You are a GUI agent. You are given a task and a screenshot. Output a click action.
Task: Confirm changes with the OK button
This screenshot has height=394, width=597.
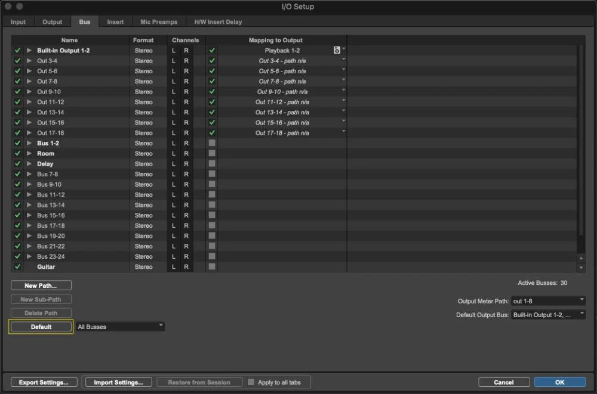pos(559,382)
